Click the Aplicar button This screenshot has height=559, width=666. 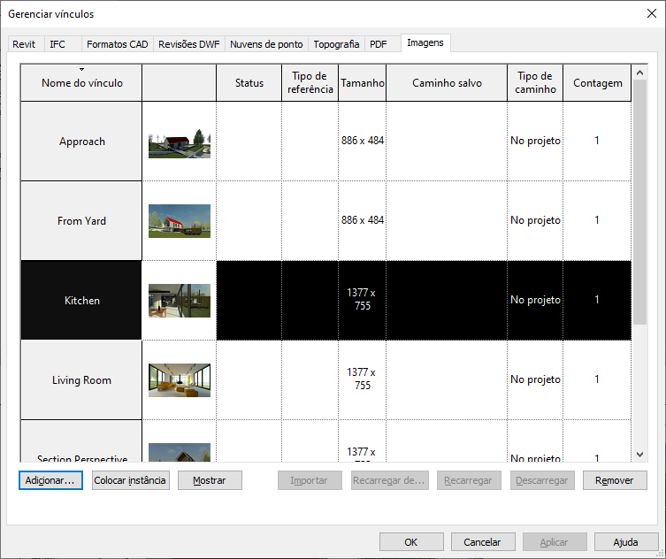point(555,542)
